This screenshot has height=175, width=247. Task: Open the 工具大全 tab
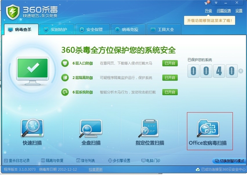click(x=164, y=30)
